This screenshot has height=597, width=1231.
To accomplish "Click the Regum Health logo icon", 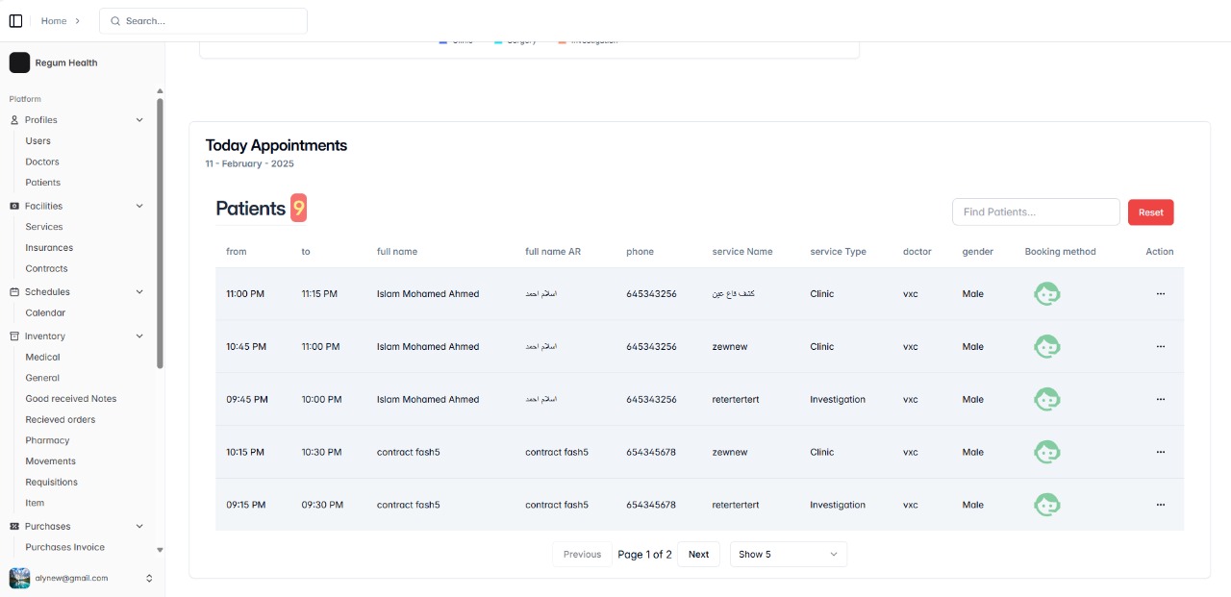I will click(19, 62).
